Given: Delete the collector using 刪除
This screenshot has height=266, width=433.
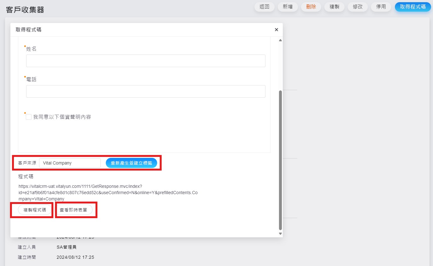Looking at the screenshot, I should (x=311, y=7).
